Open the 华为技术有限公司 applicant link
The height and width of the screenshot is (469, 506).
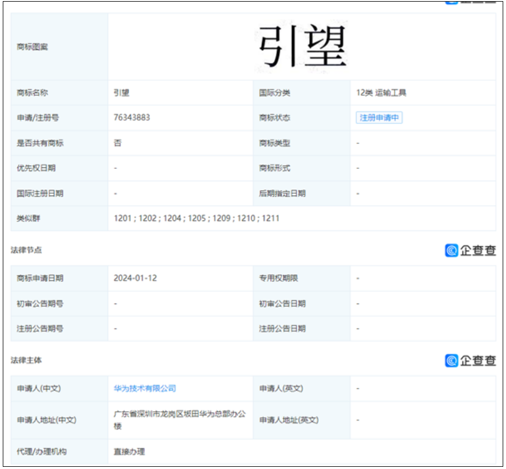pos(145,388)
